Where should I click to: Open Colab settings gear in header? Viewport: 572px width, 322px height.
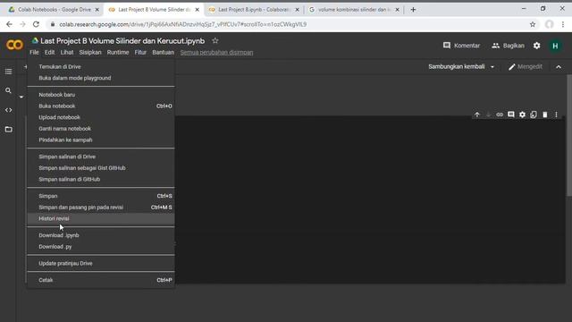536,46
